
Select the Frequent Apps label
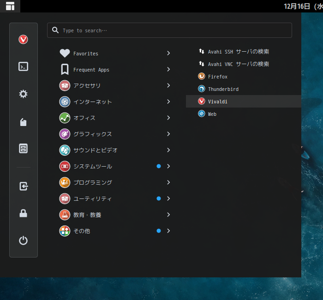91,70
